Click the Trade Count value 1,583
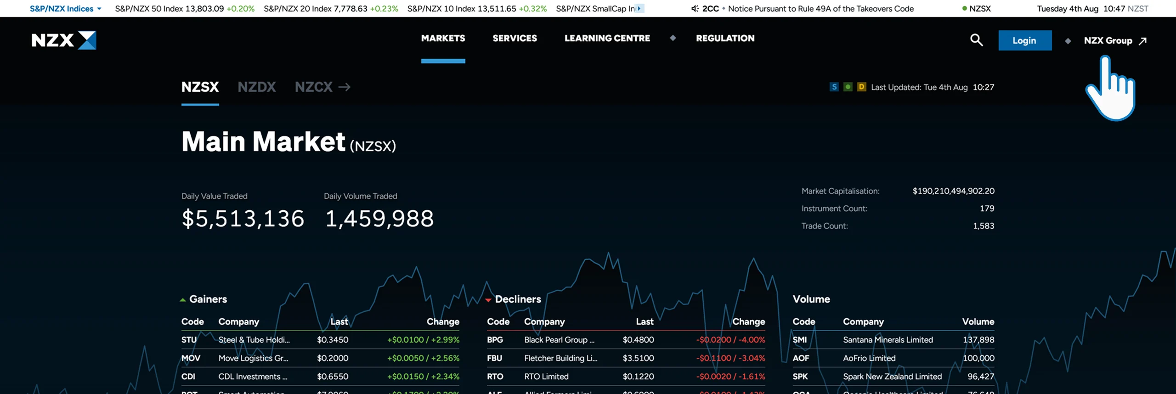Viewport: 1176px width, 394px height. (984, 226)
